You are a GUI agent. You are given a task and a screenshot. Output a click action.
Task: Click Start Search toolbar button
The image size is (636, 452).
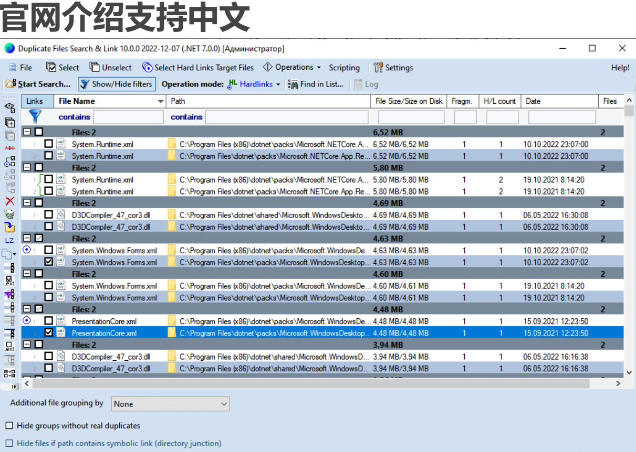click(38, 84)
